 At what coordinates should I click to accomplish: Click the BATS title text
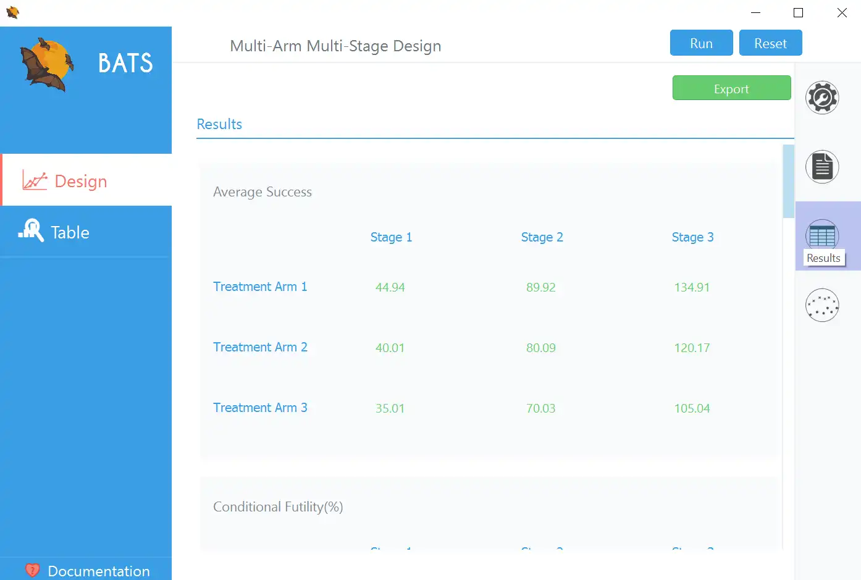[125, 63]
